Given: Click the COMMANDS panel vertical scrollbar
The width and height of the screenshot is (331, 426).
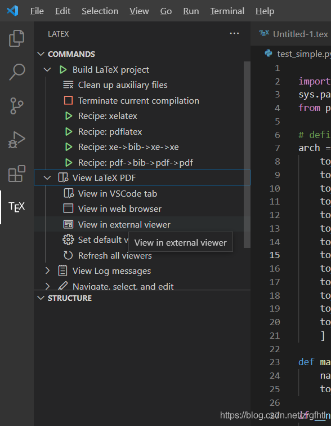Looking at the screenshot, I should pos(247,154).
